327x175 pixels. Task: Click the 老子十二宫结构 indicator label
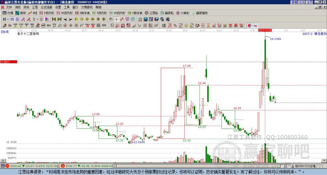[28, 34]
